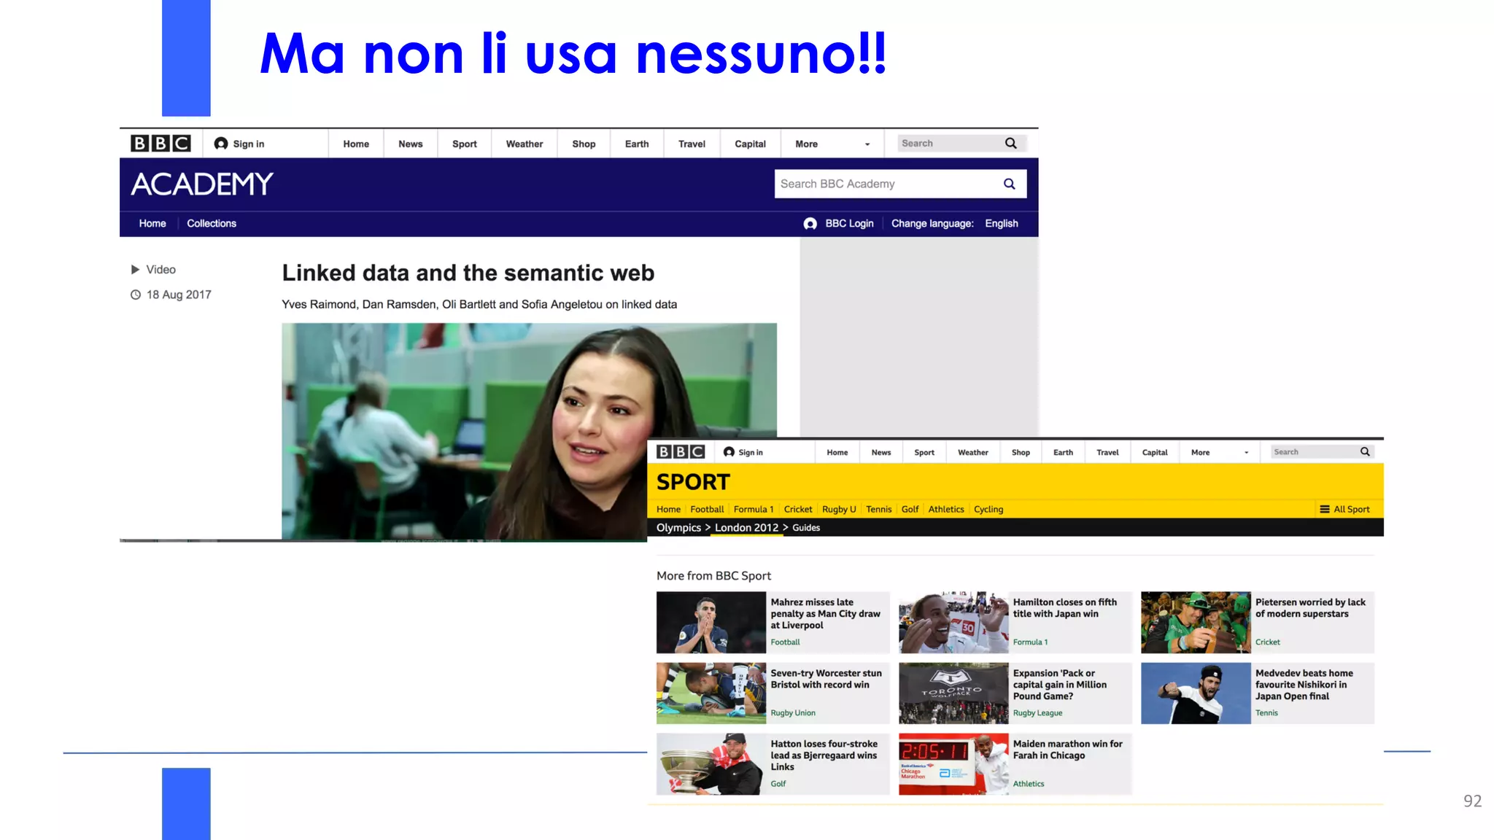Image resolution: width=1494 pixels, height=840 pixels.
Task: Click the Sign in user icon on Academy page
Action: coord(221,144)
